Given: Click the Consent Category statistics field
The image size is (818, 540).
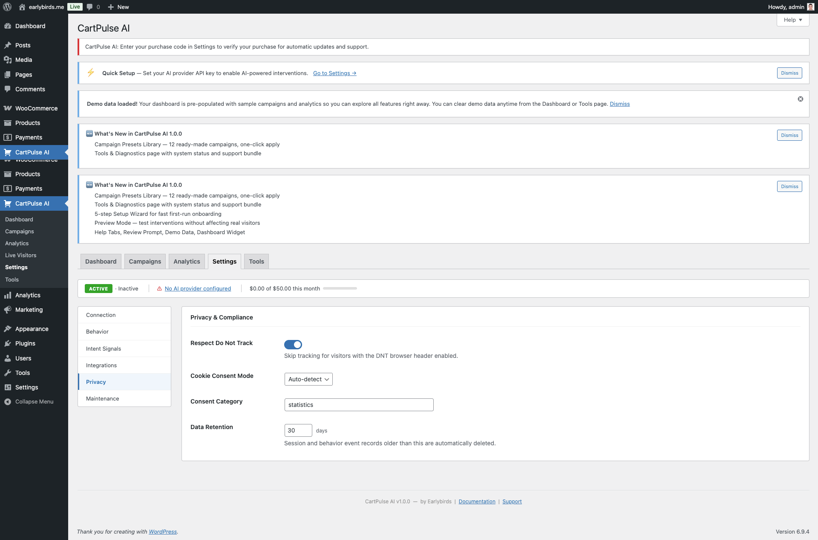Looking at the screenshot, I should point(359,404).
